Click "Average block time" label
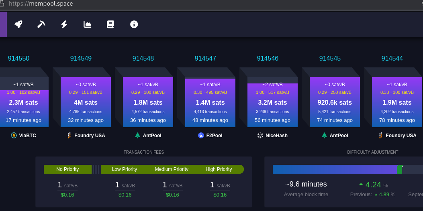423x211 pixels. point(306,195)
